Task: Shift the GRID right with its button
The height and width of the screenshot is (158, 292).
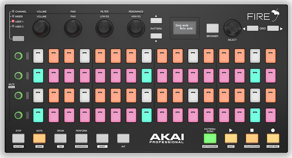Action: (273, 28)
